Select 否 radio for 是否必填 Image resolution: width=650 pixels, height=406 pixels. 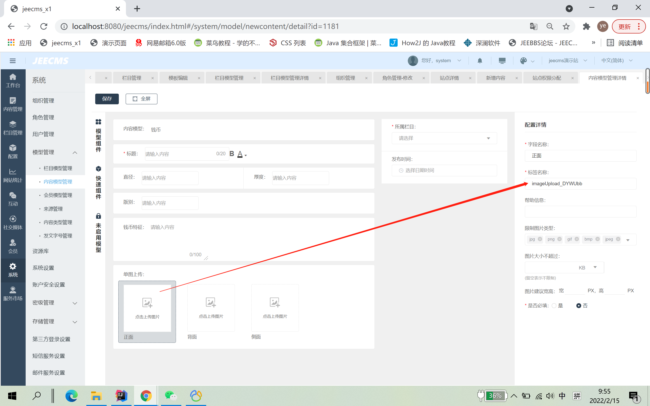tap(579, 306)
